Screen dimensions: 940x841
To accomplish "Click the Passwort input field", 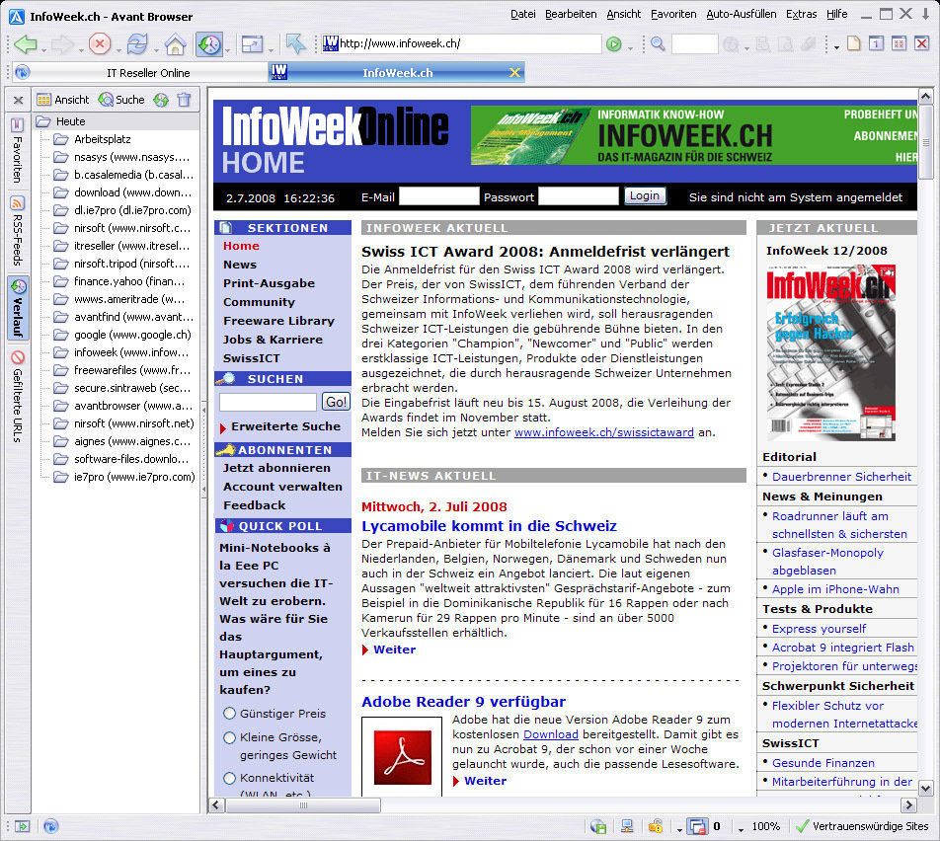I will 578,196.
